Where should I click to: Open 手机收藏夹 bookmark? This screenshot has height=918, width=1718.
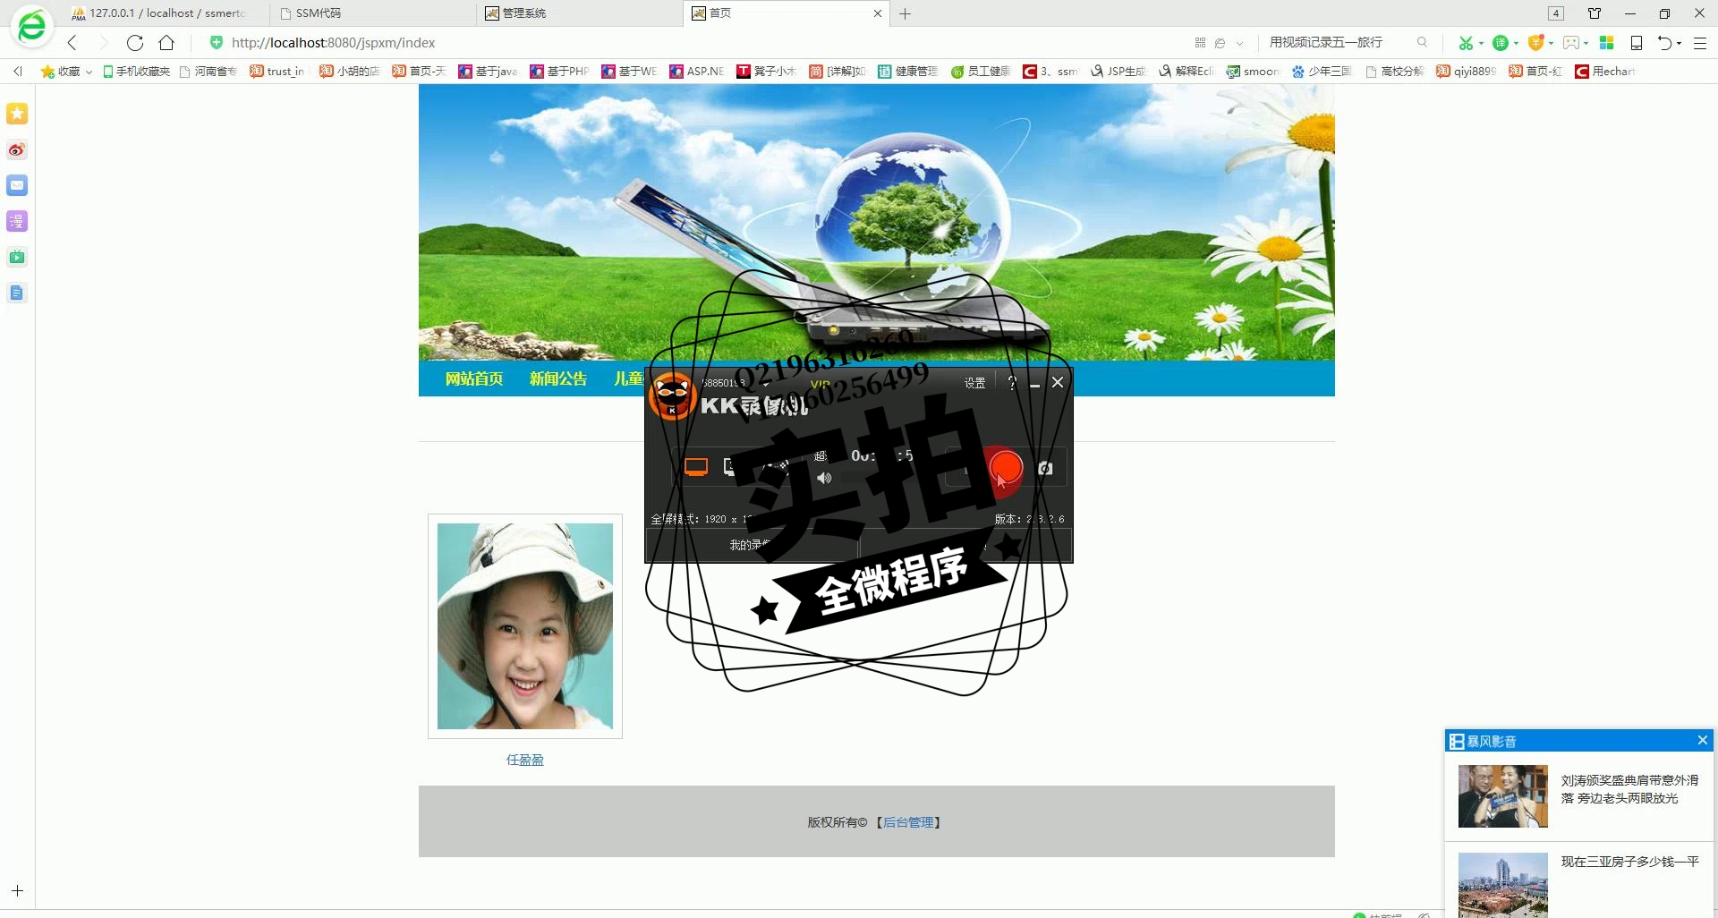(136, 71)
